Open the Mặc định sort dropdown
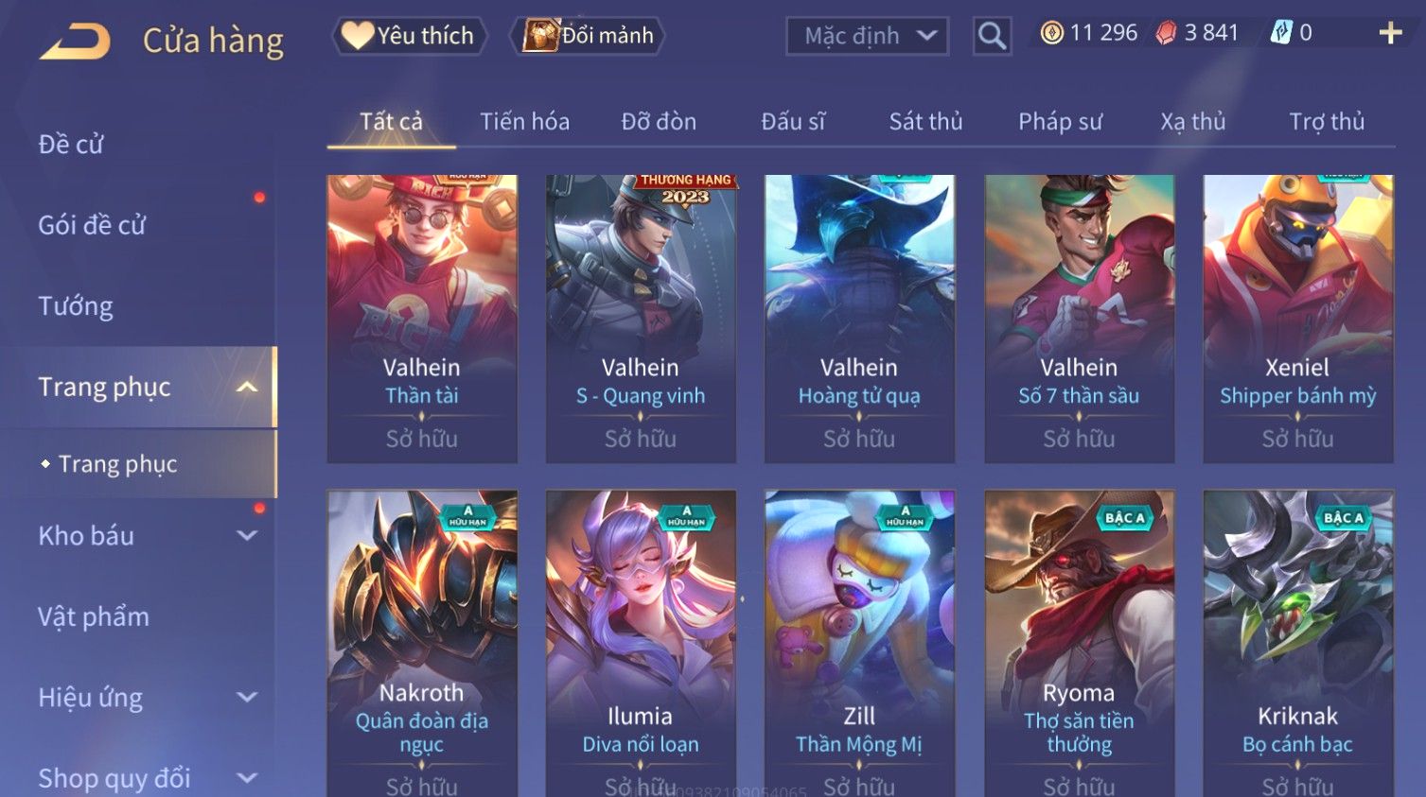 [x=867, y=36]
